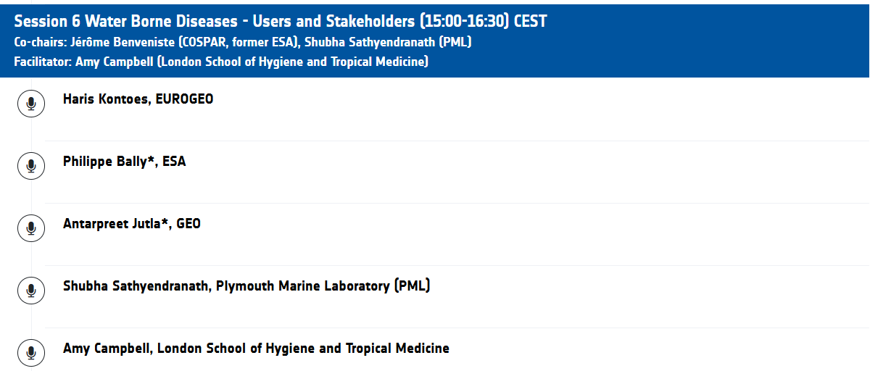Click the Facilitator line in the blue header
This screenshot has width=870, height=371.
click(221, 62)
